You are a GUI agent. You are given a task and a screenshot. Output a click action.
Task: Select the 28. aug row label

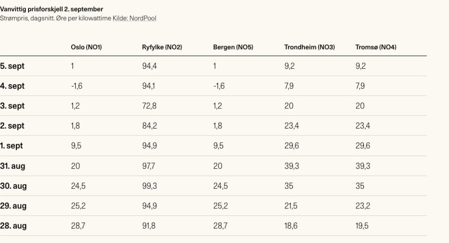[x=13, y=226]
